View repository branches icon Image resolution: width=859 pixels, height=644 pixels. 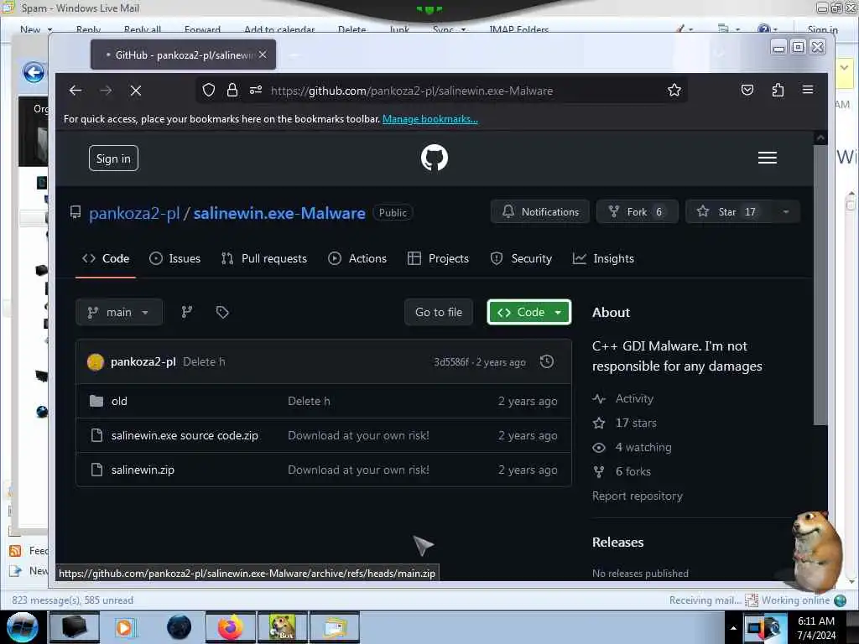pyautogui.click(x=187, y=312)
